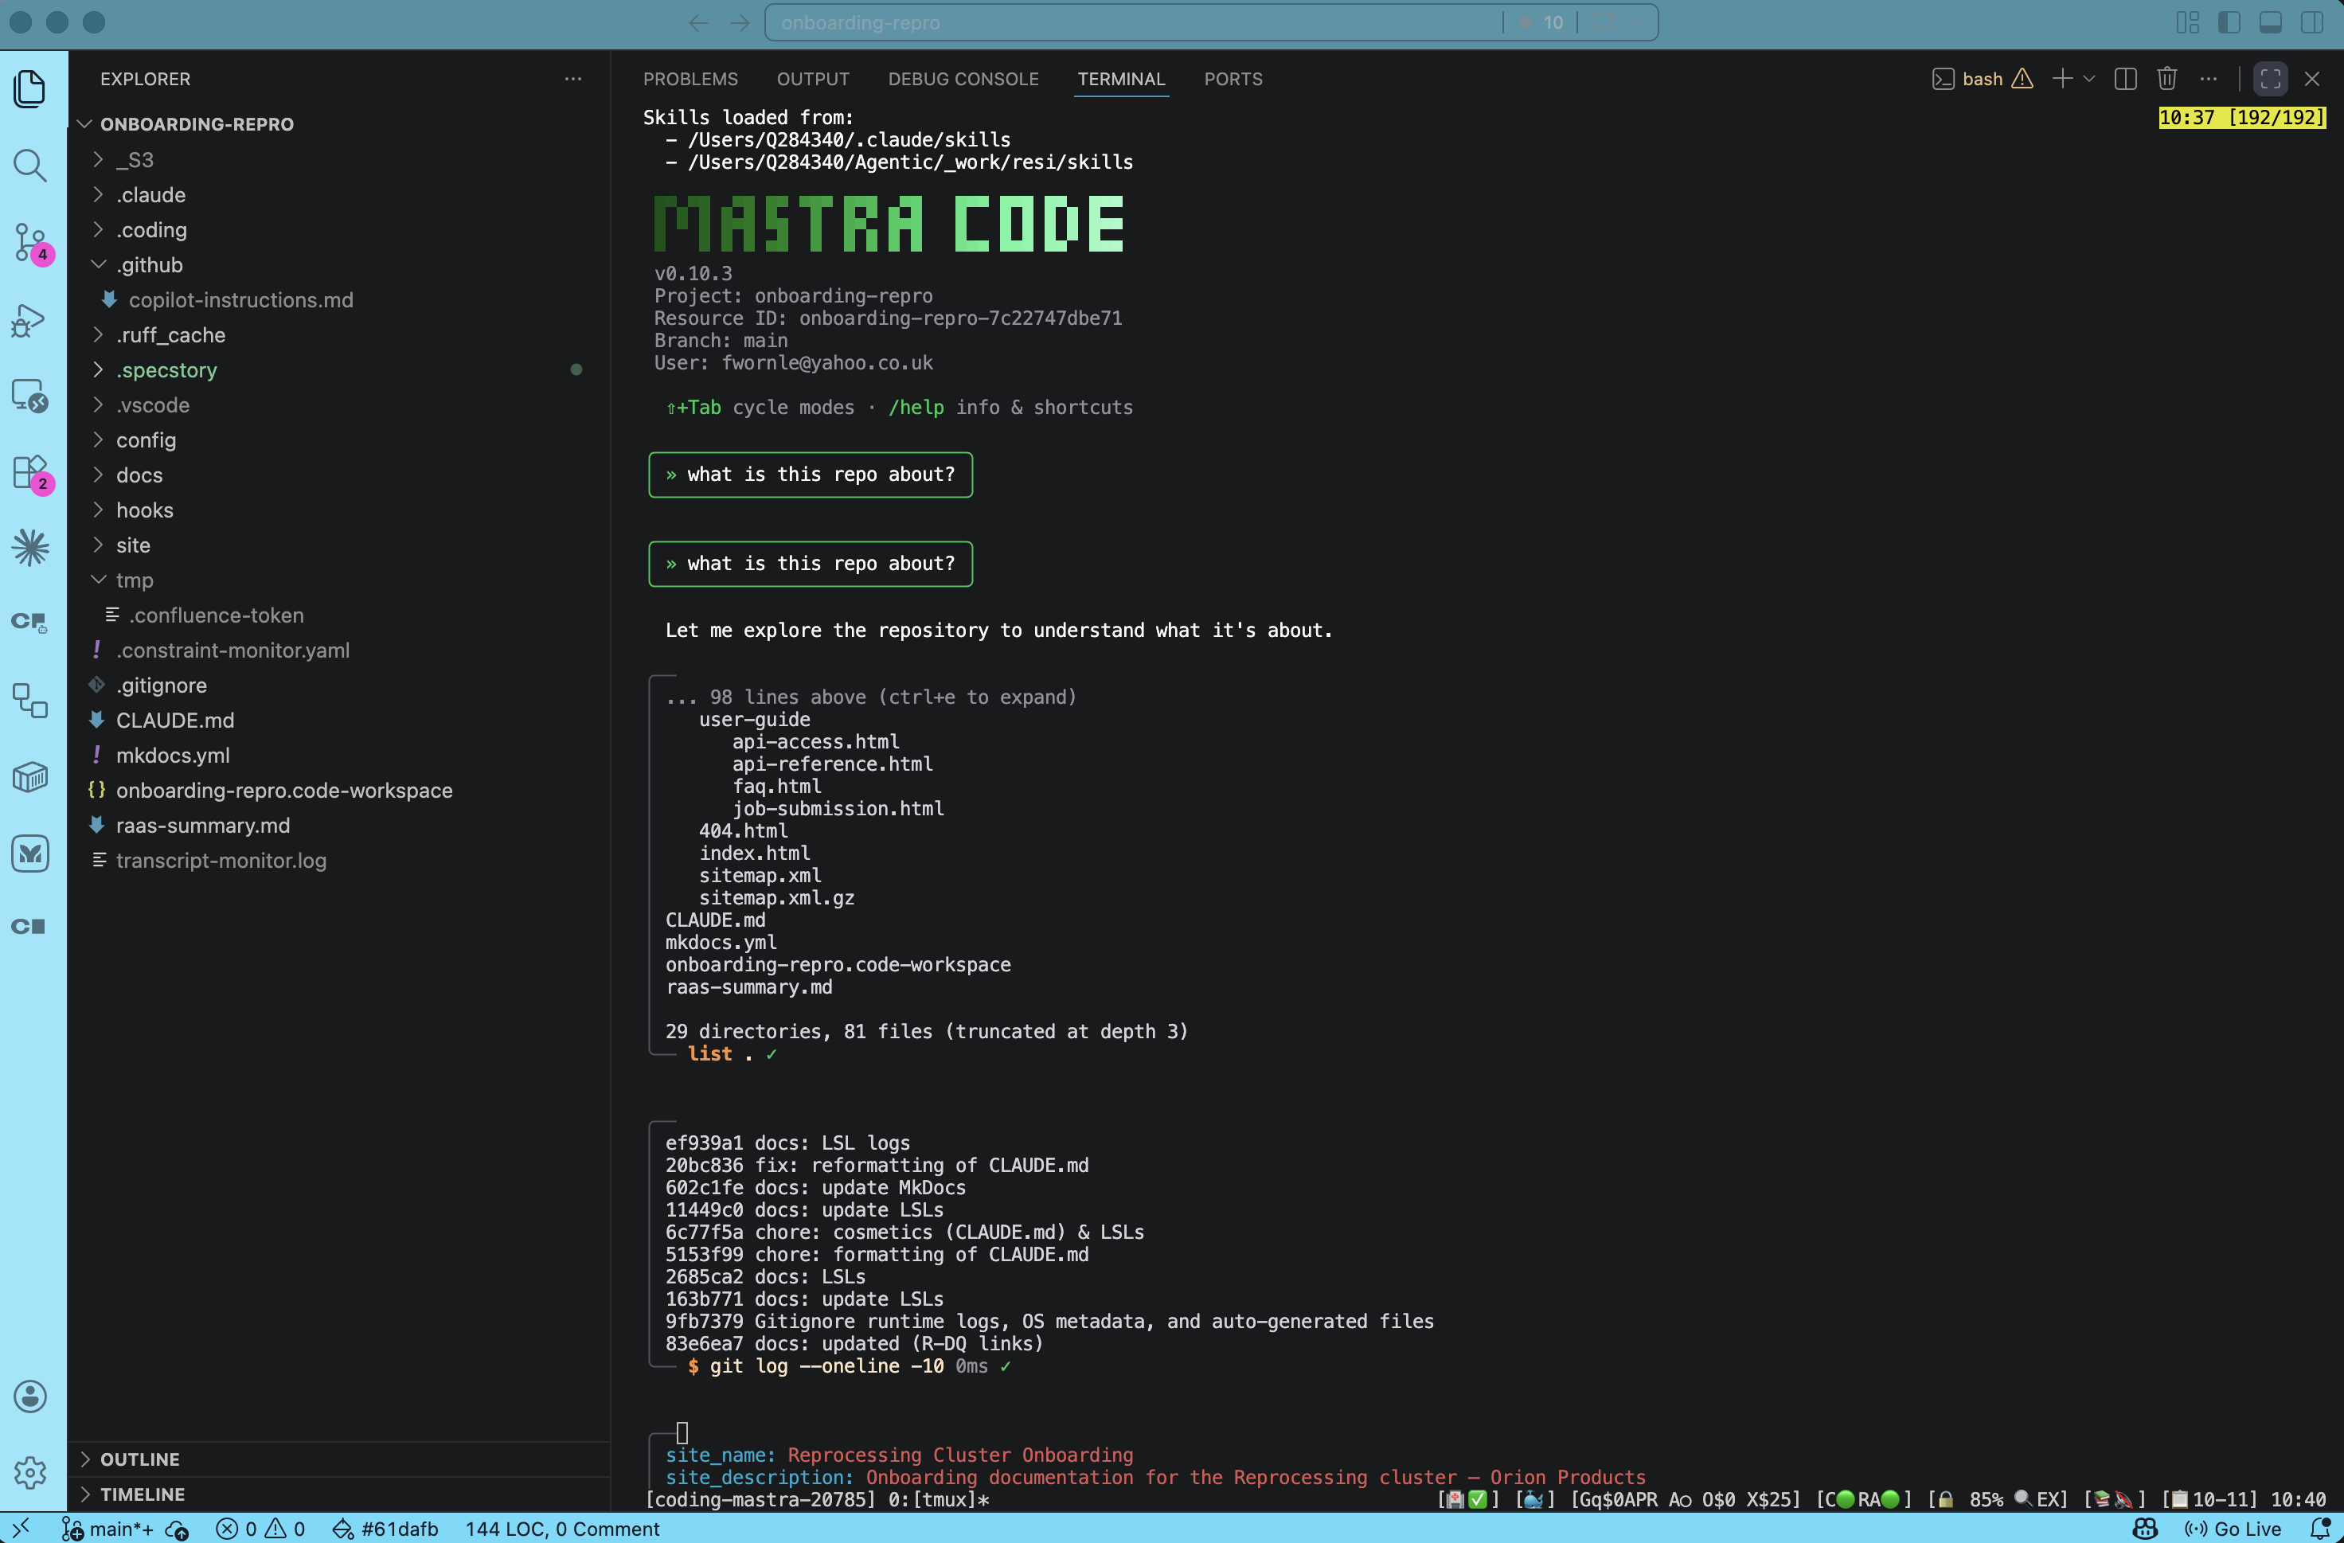
Task: Open mkdocs.yml in the explorer
Action: pos(339,756)
